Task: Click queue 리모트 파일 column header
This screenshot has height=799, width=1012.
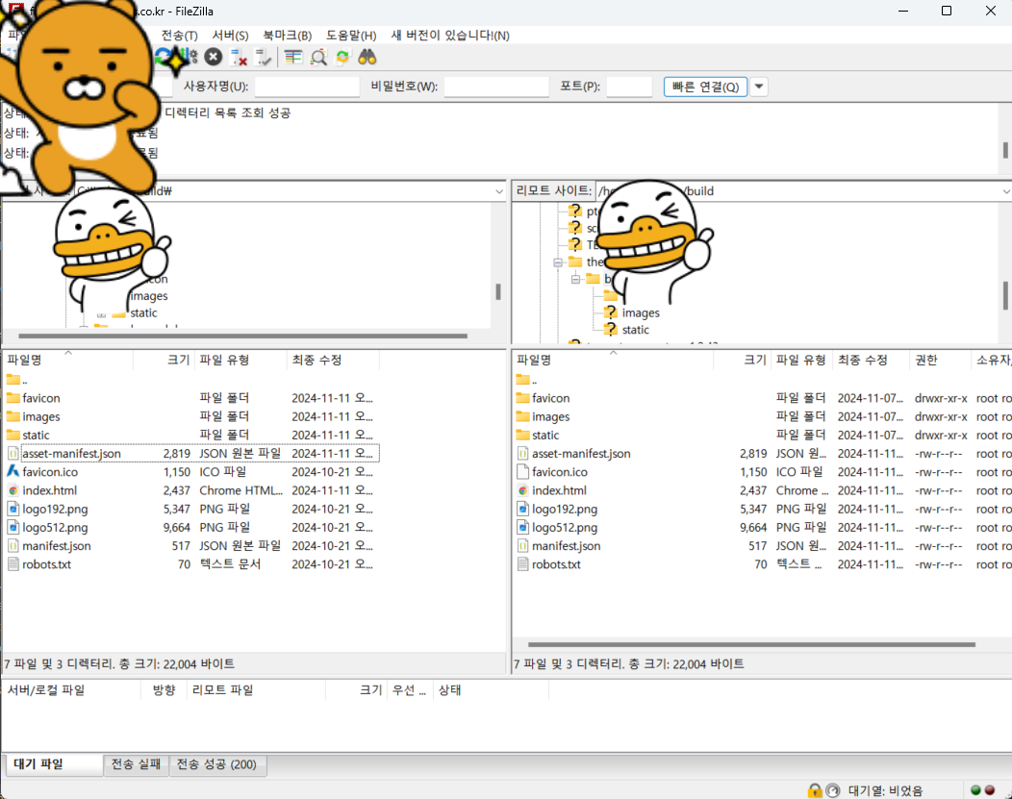Action: click(256, 690)
